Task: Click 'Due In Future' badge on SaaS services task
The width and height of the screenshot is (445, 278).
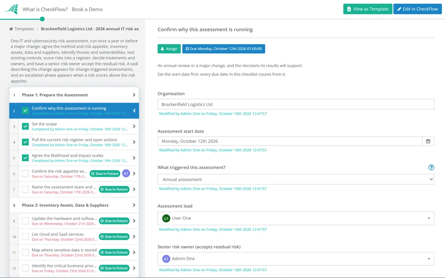Action: [x=114, y=237]
